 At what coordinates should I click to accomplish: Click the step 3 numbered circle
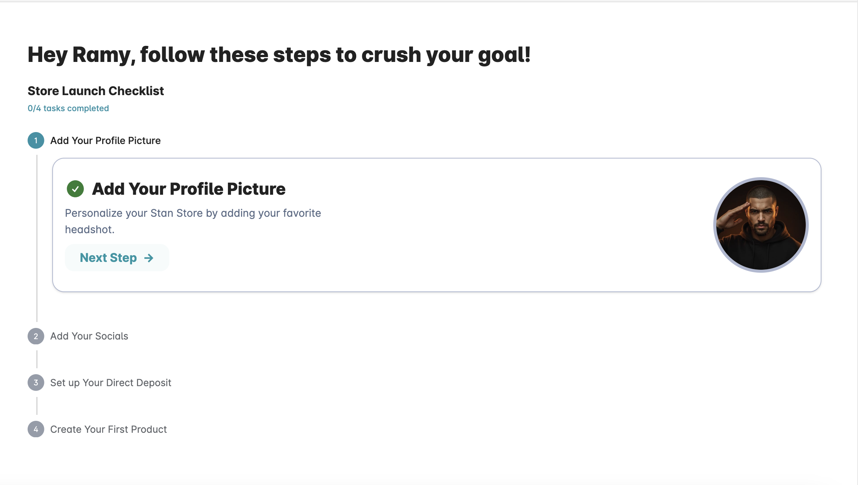click(x=36, y=383)
